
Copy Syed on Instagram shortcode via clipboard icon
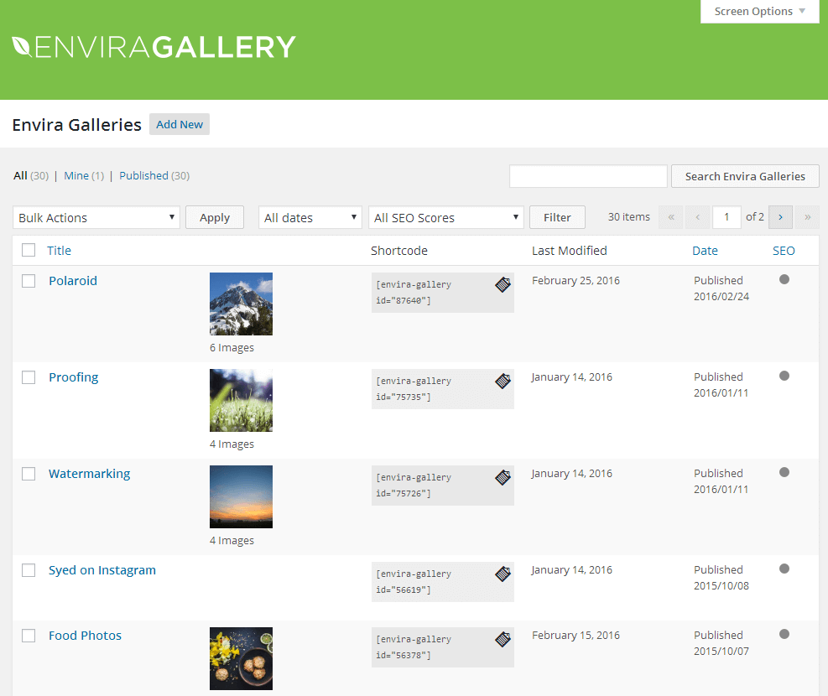503,574
